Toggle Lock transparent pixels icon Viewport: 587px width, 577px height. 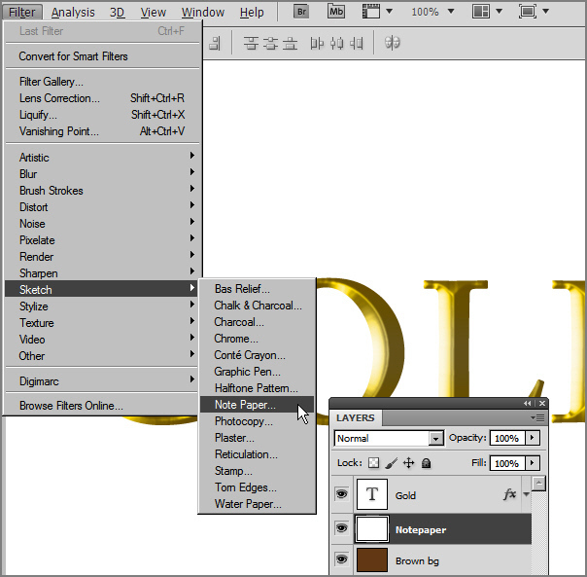pyautogui.click(x=373, y=463)
